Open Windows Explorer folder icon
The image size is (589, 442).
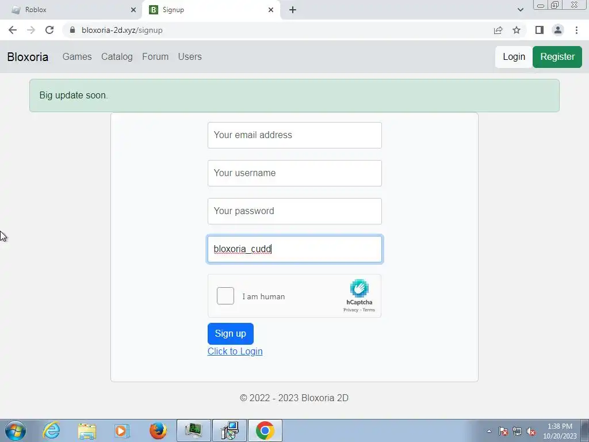(87, 430)
